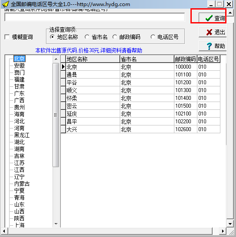Image resolution: width=236 pixels, height=237 pixels.
Task: Select the 省市名 radio option
Action: coord(87,37)
